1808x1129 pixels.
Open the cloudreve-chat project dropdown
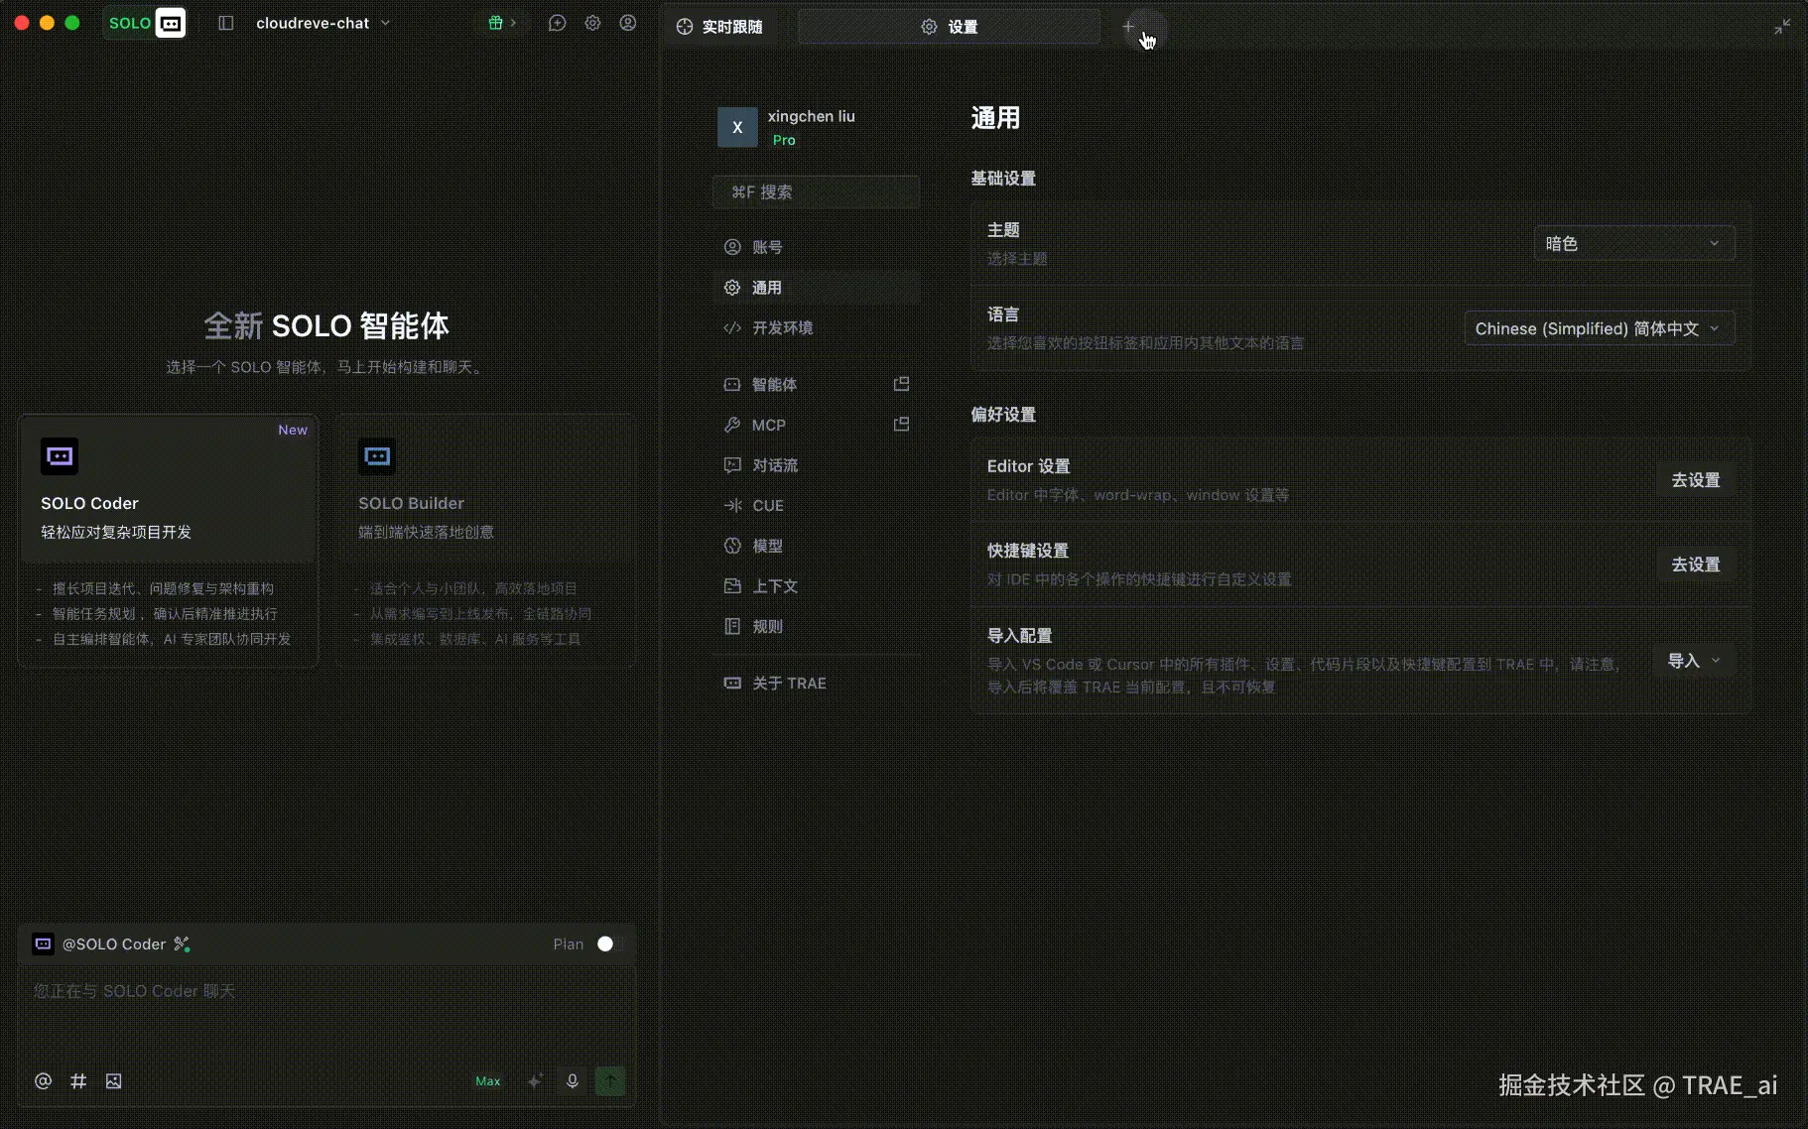click(323, 23)
